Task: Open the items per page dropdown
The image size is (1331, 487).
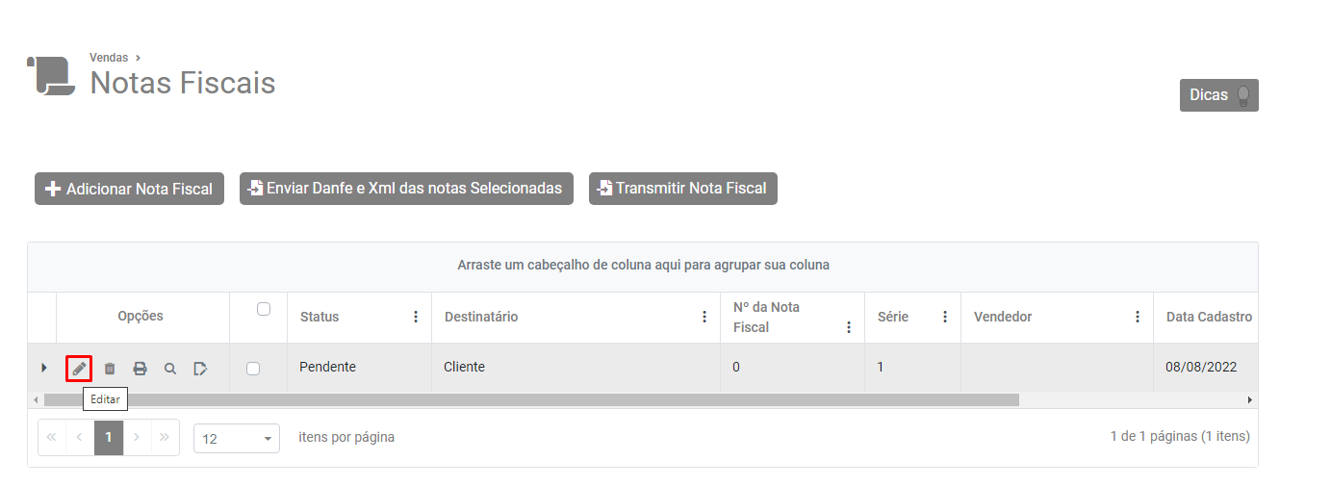Action: 237,439
